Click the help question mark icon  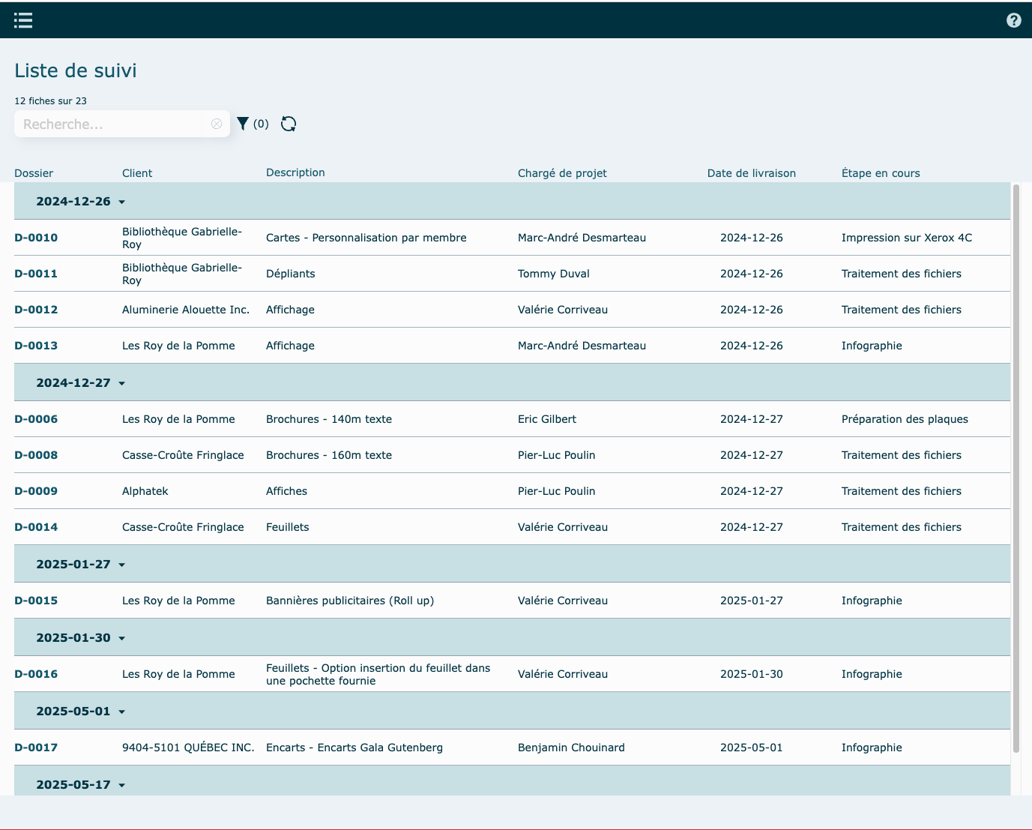[1013, 20]
